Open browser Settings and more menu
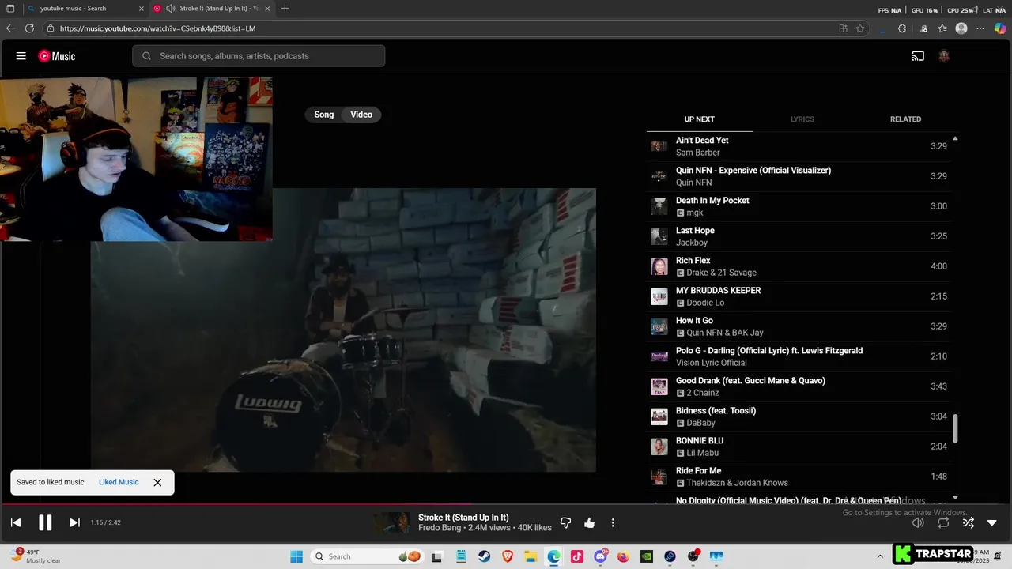The height and width of the screenshot is (569, 1012). [980, 28]
